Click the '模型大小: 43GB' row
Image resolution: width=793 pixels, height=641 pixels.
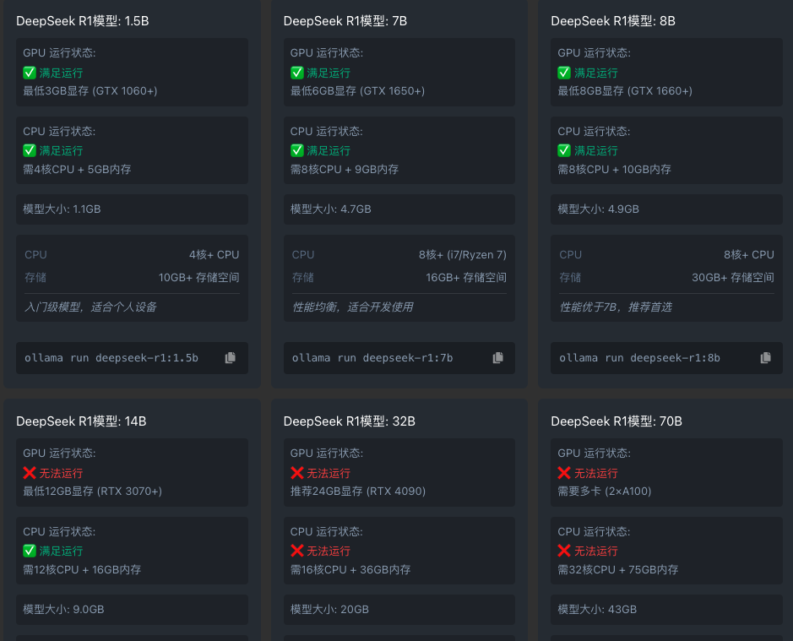pyautogui.click(x=666, y=610)
